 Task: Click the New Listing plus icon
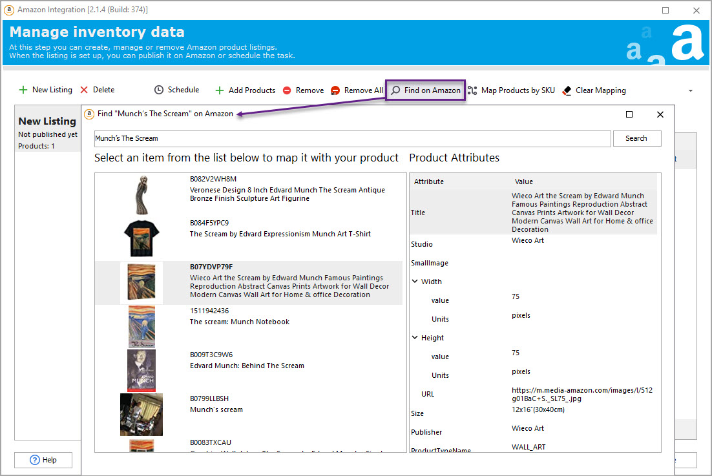click(23, 90)
